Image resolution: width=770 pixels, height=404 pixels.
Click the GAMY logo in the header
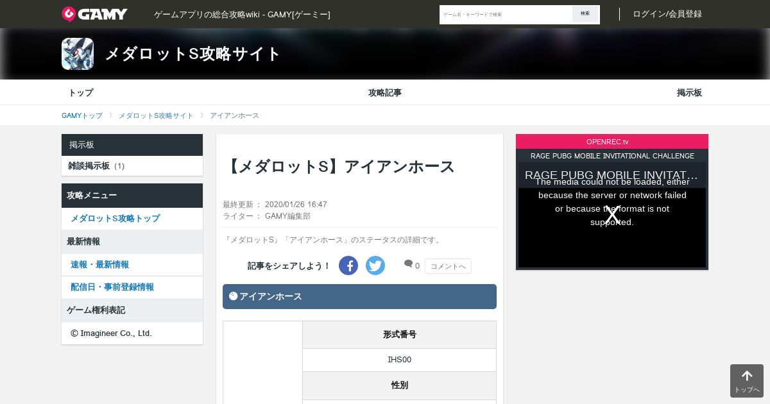[x=94, y=14]
